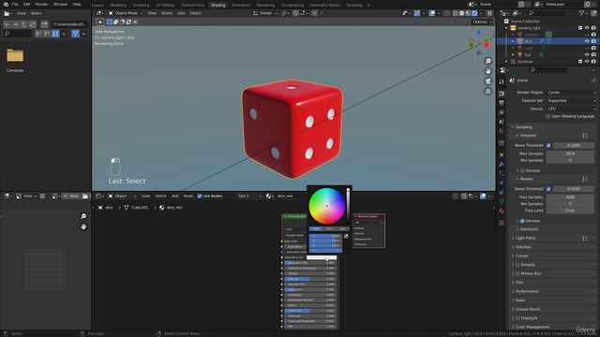Image resolution: width=600 pixels, height=337 pixels.
Task: Switch perspective/orthographic grid icon in viewport
Action: click(x=488, y=91)
